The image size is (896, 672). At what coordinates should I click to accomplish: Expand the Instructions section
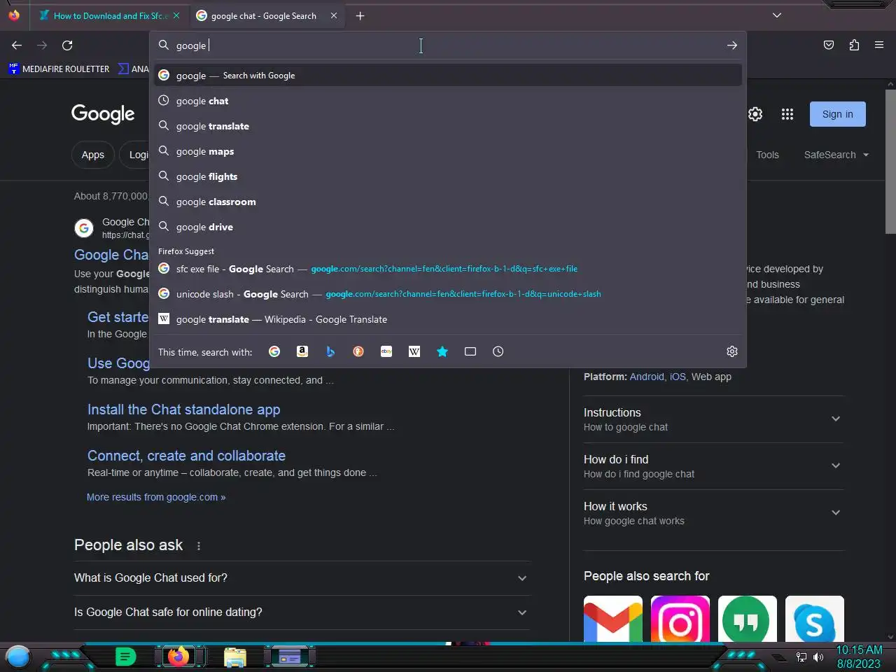click(714, 419)
